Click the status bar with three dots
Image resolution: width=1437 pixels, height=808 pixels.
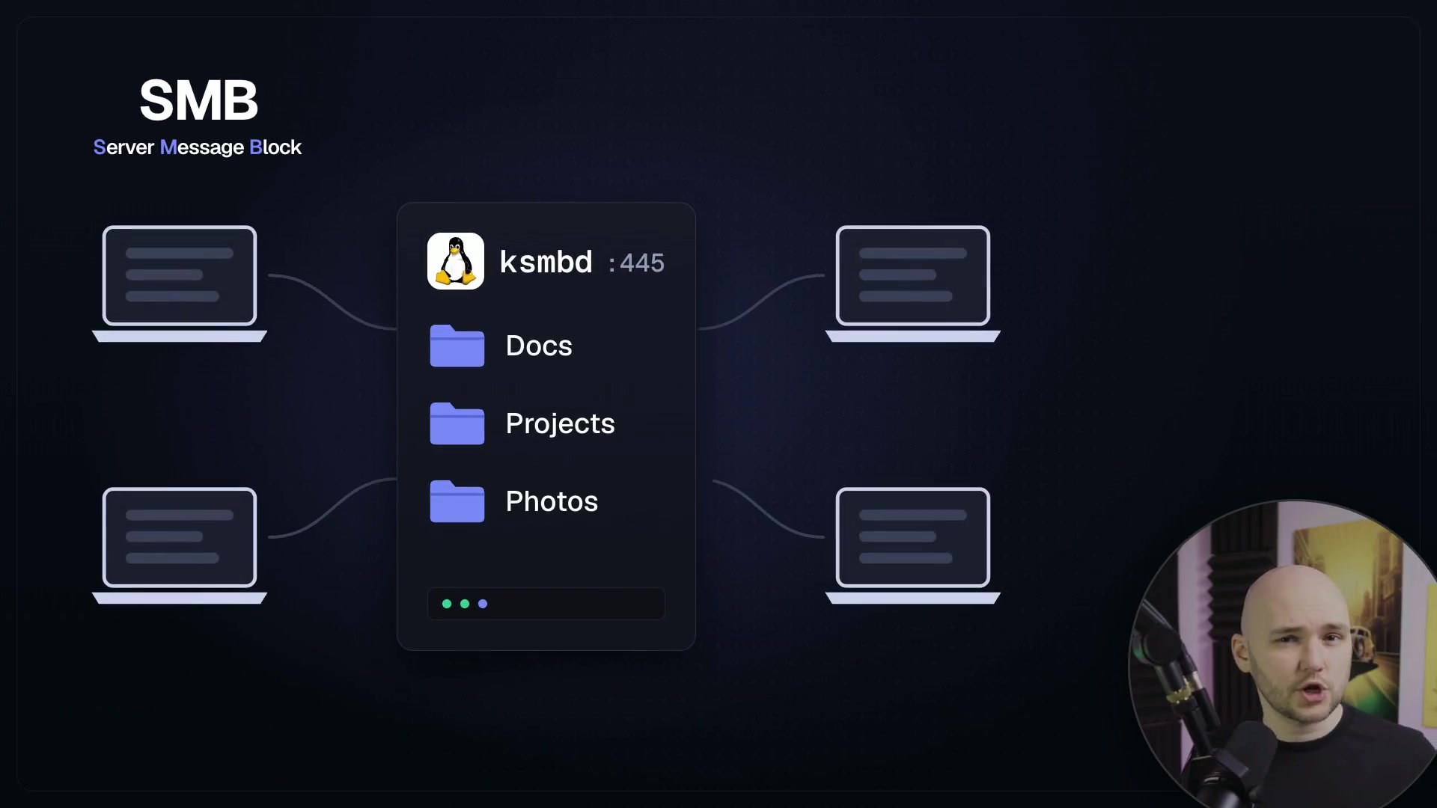click(546, 604)
